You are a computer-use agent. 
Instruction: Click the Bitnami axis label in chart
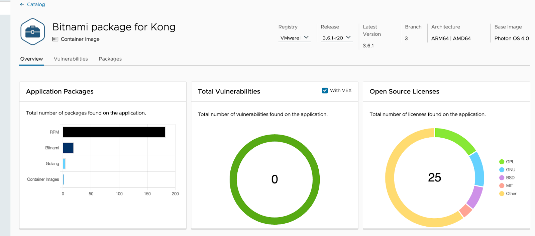pos(52,148)
